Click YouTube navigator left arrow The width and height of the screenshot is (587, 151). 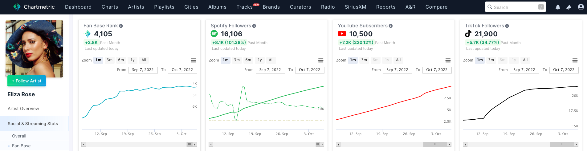pos(338,144)
